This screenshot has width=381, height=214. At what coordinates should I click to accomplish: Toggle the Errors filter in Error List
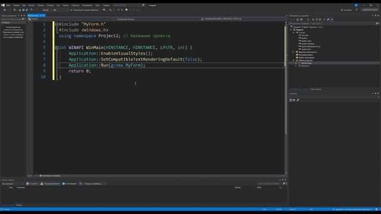point(32,184)
